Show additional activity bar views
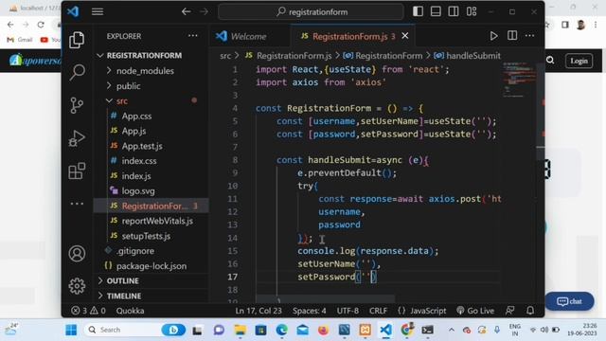Screen dimensions: 606x341 [x=77, y=204]
